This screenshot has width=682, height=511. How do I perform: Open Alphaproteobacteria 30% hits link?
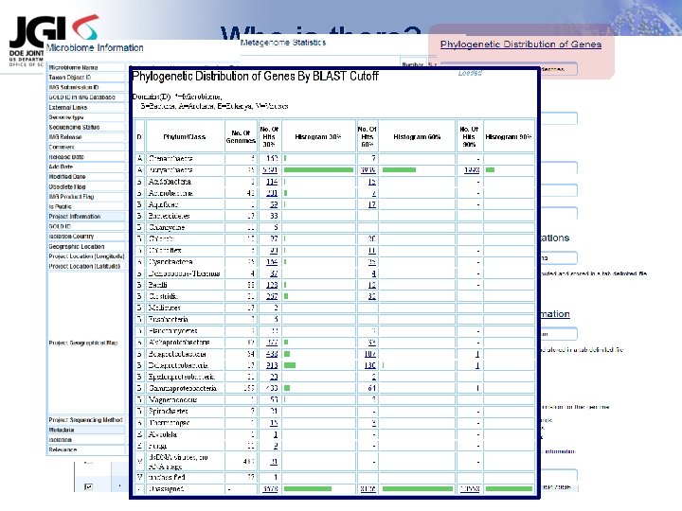coord(272,343)
